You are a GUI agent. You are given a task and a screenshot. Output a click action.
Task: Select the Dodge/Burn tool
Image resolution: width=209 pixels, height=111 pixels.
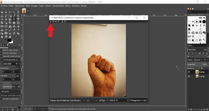coord(10,37)
